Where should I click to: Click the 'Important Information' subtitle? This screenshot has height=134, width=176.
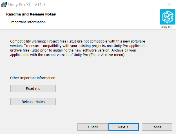tap(28, 22)
